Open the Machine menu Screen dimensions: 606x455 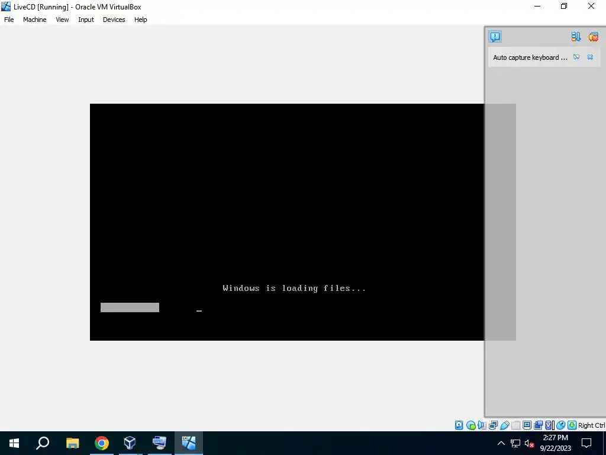click(34, 20)
